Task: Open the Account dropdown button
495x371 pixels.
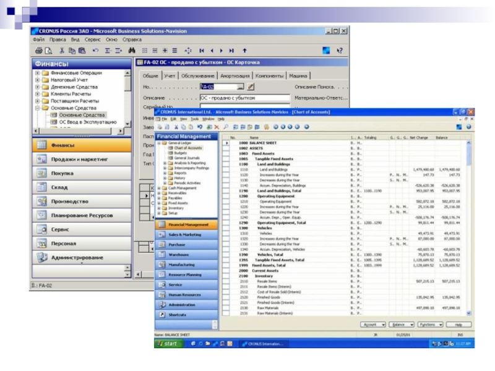Action: [x=373, y=325]
